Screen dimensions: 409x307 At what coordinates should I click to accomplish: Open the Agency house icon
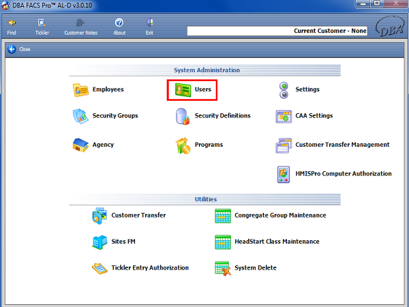[80, 145]
